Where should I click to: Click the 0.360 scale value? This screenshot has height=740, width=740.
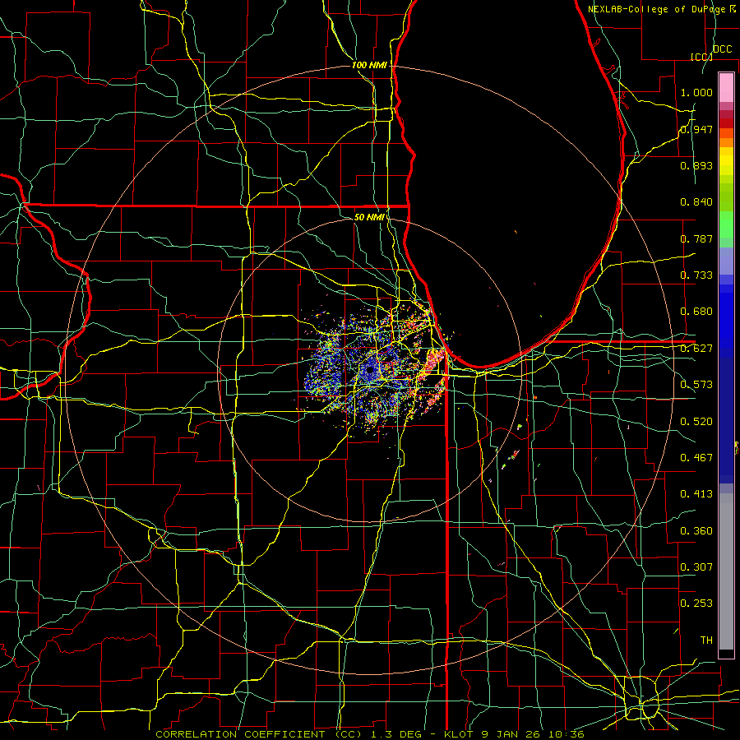(x=696, y=530)
